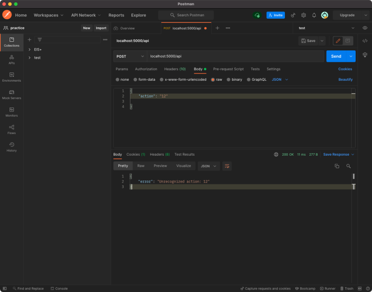This screenshot has height=292, width=372.
Task: Select the form-data body type radio
Action: pos(135,80)
